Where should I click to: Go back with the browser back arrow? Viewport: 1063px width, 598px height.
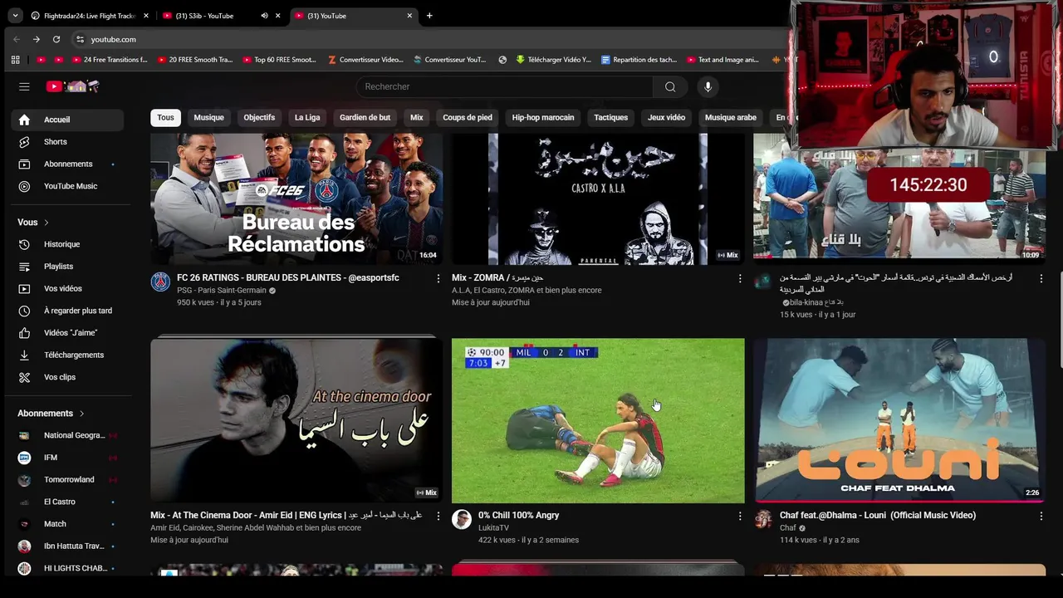click(16, 39)
